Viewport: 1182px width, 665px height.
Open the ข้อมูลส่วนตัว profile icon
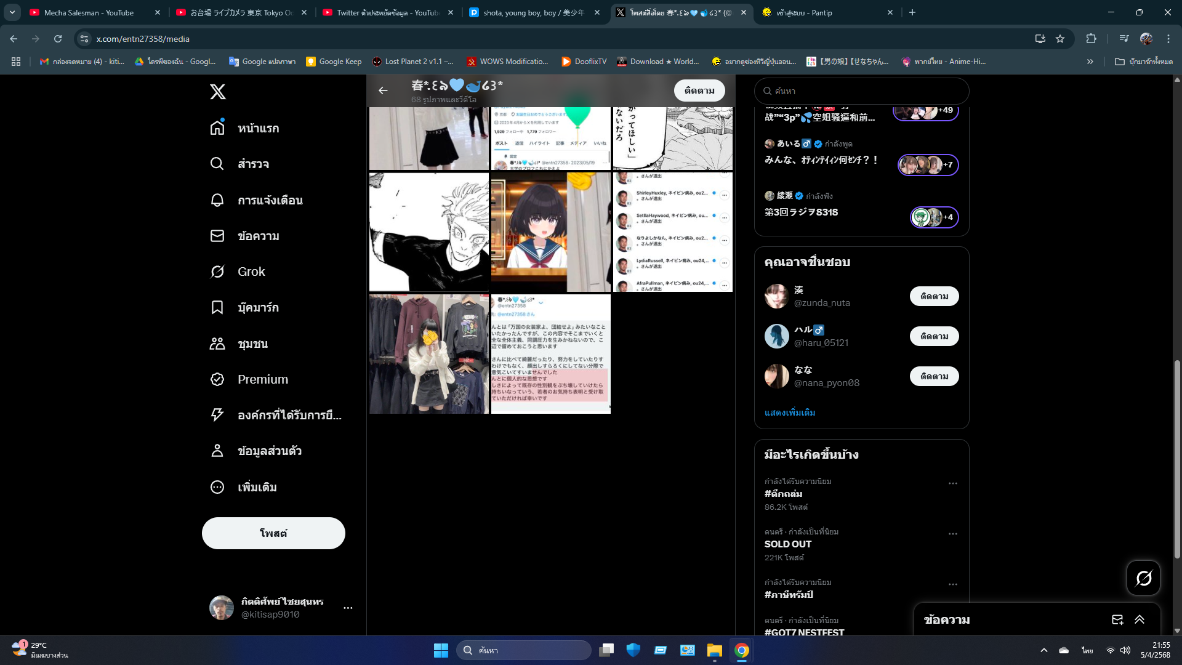217,451
